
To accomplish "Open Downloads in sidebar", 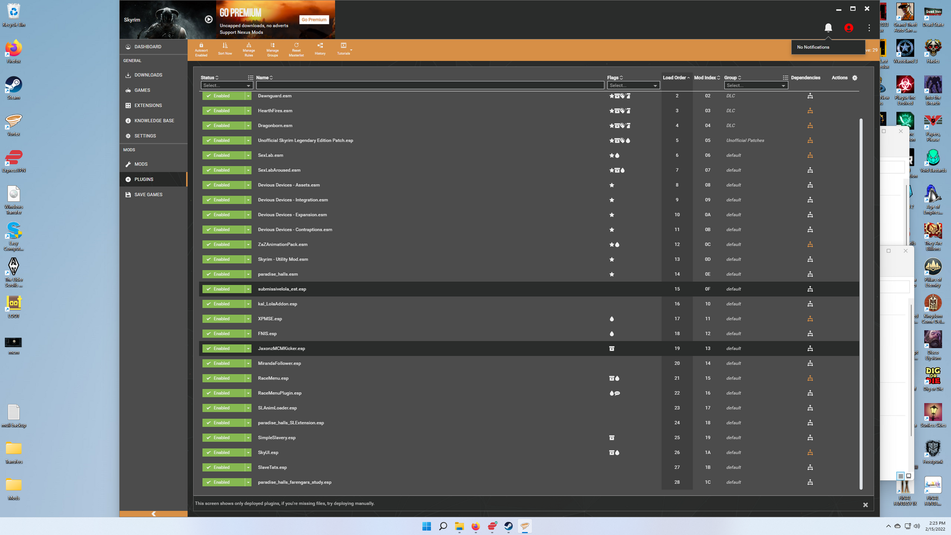I will tap(154, 75).
